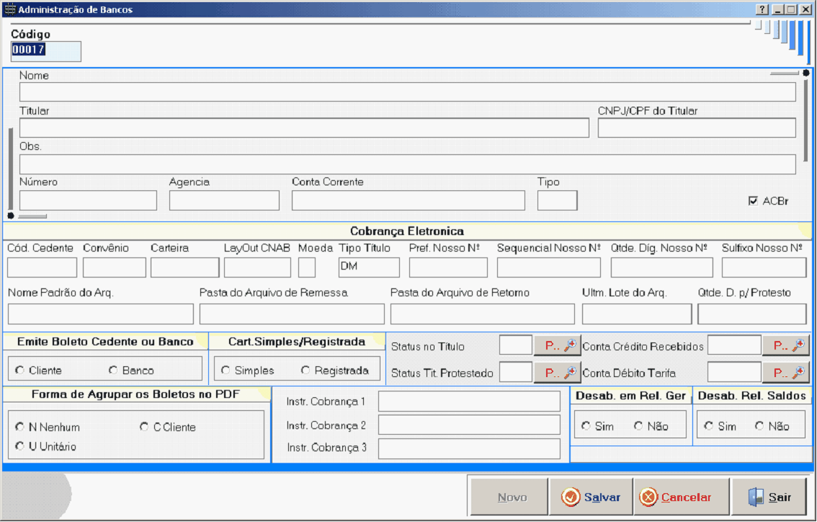Open lookup for Conta Débito Tarifa

tap(785, 373)
